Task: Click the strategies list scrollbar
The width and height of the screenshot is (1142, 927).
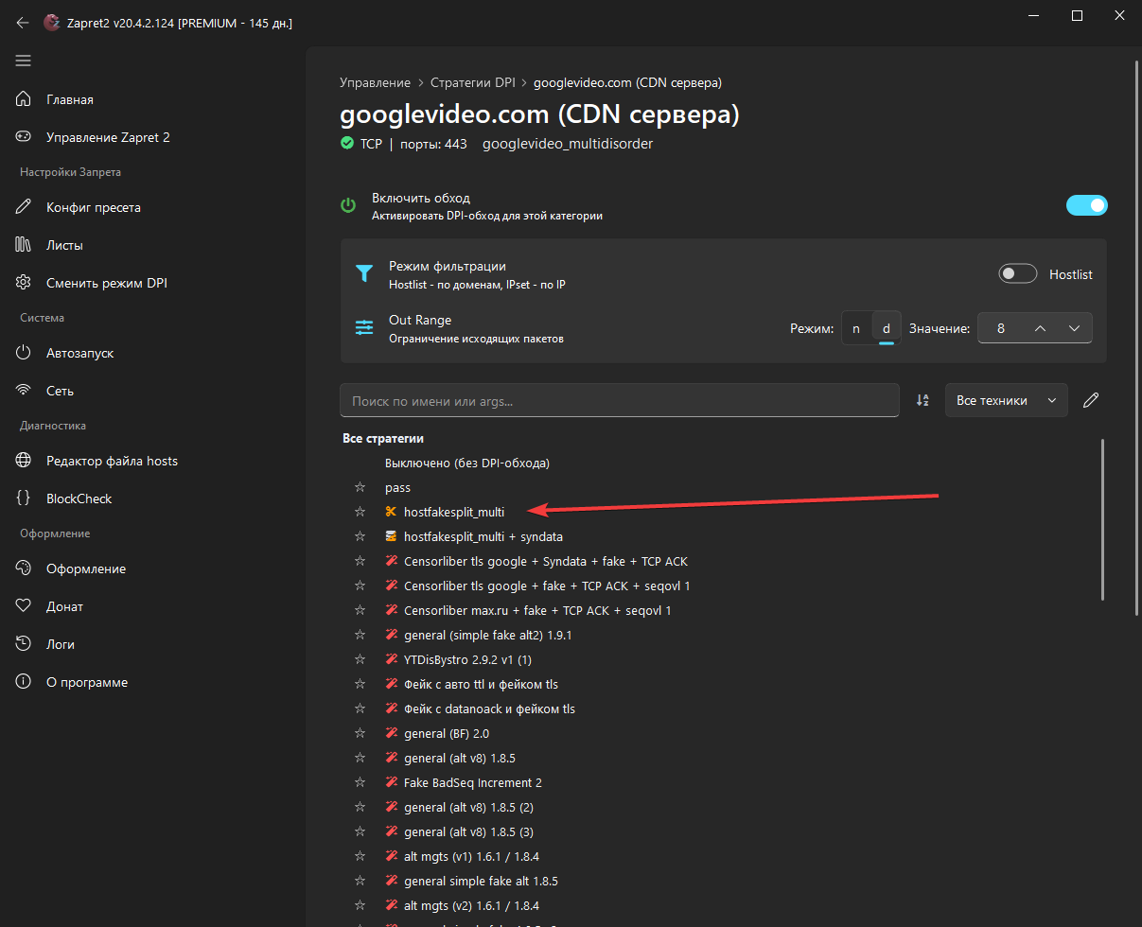Action: 1102,519
